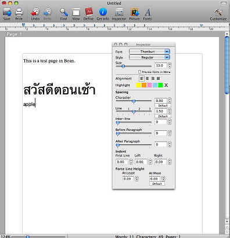Screen dimensions: 230x238
Task: Click the font Size slider
Action: tap(134, 66)
